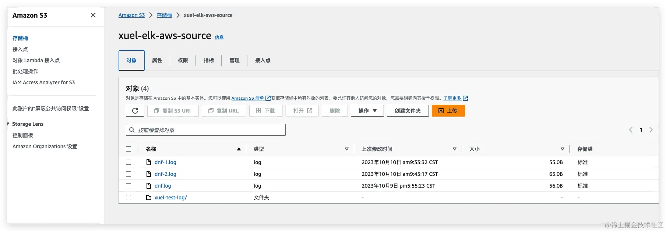This screenshot has width=666, height=231.
Task: Open the dnf.log object link
Action: 163,186
